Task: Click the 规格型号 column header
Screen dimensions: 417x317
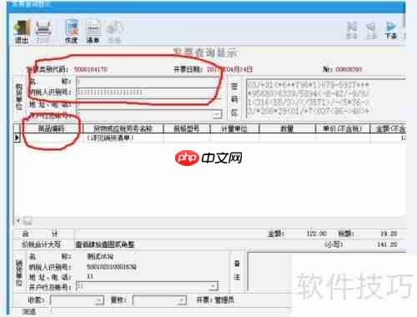Action: coord(187,128)
